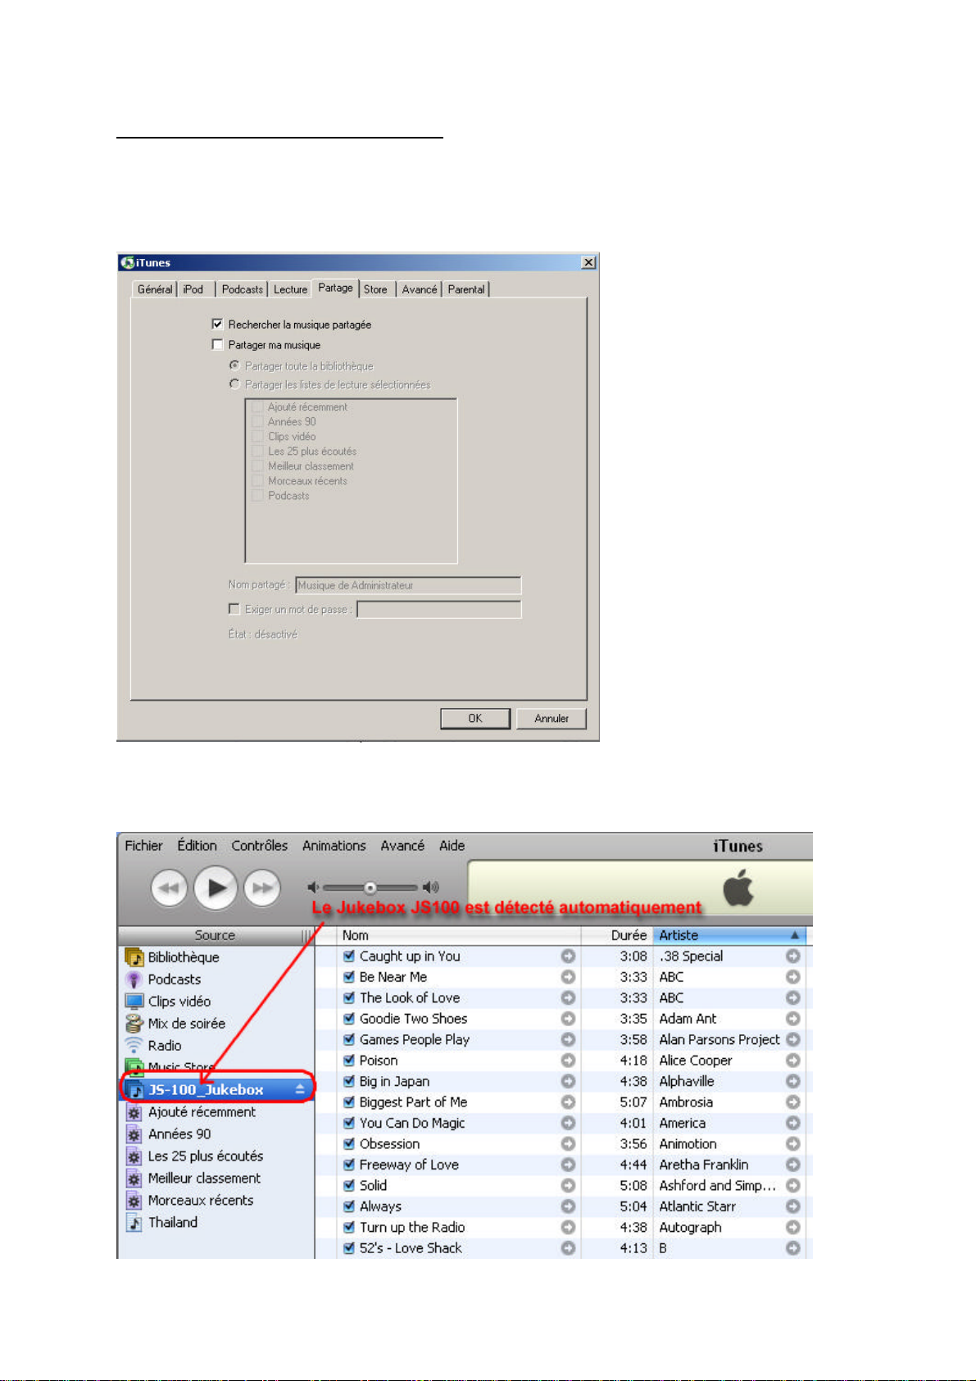This screenshot has height=1381, width=976.
Task: Click the low volume speaker icon
Action: (x=312, y=887)
